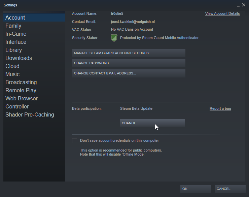The image size is (249, 197).
Task: Open the Family settings tab
Action: point(13,26)
